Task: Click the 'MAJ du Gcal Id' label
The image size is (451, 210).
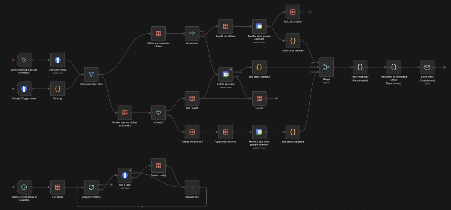Action: (x=293, y=22)
